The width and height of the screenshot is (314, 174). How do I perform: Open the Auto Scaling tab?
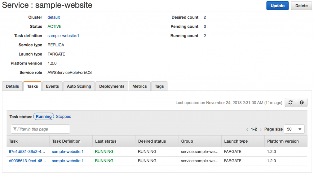pos(79,86)
